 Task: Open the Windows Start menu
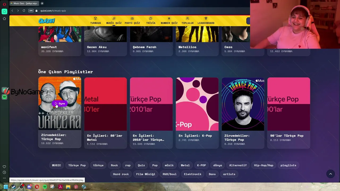[x=5, y=187]
